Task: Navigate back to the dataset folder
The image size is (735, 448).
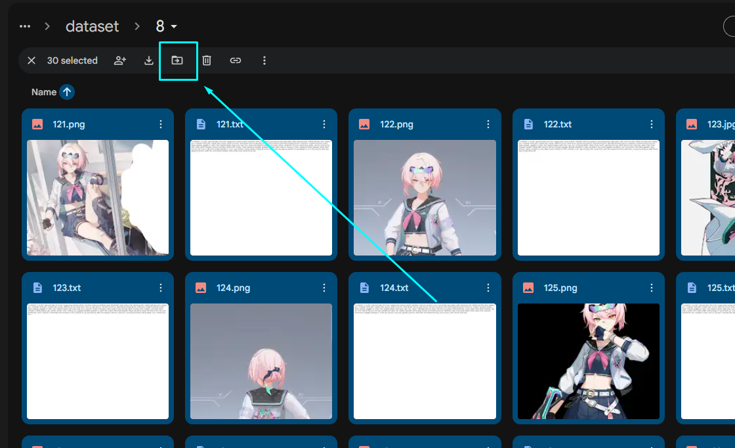Action: (x=92, y=26)
